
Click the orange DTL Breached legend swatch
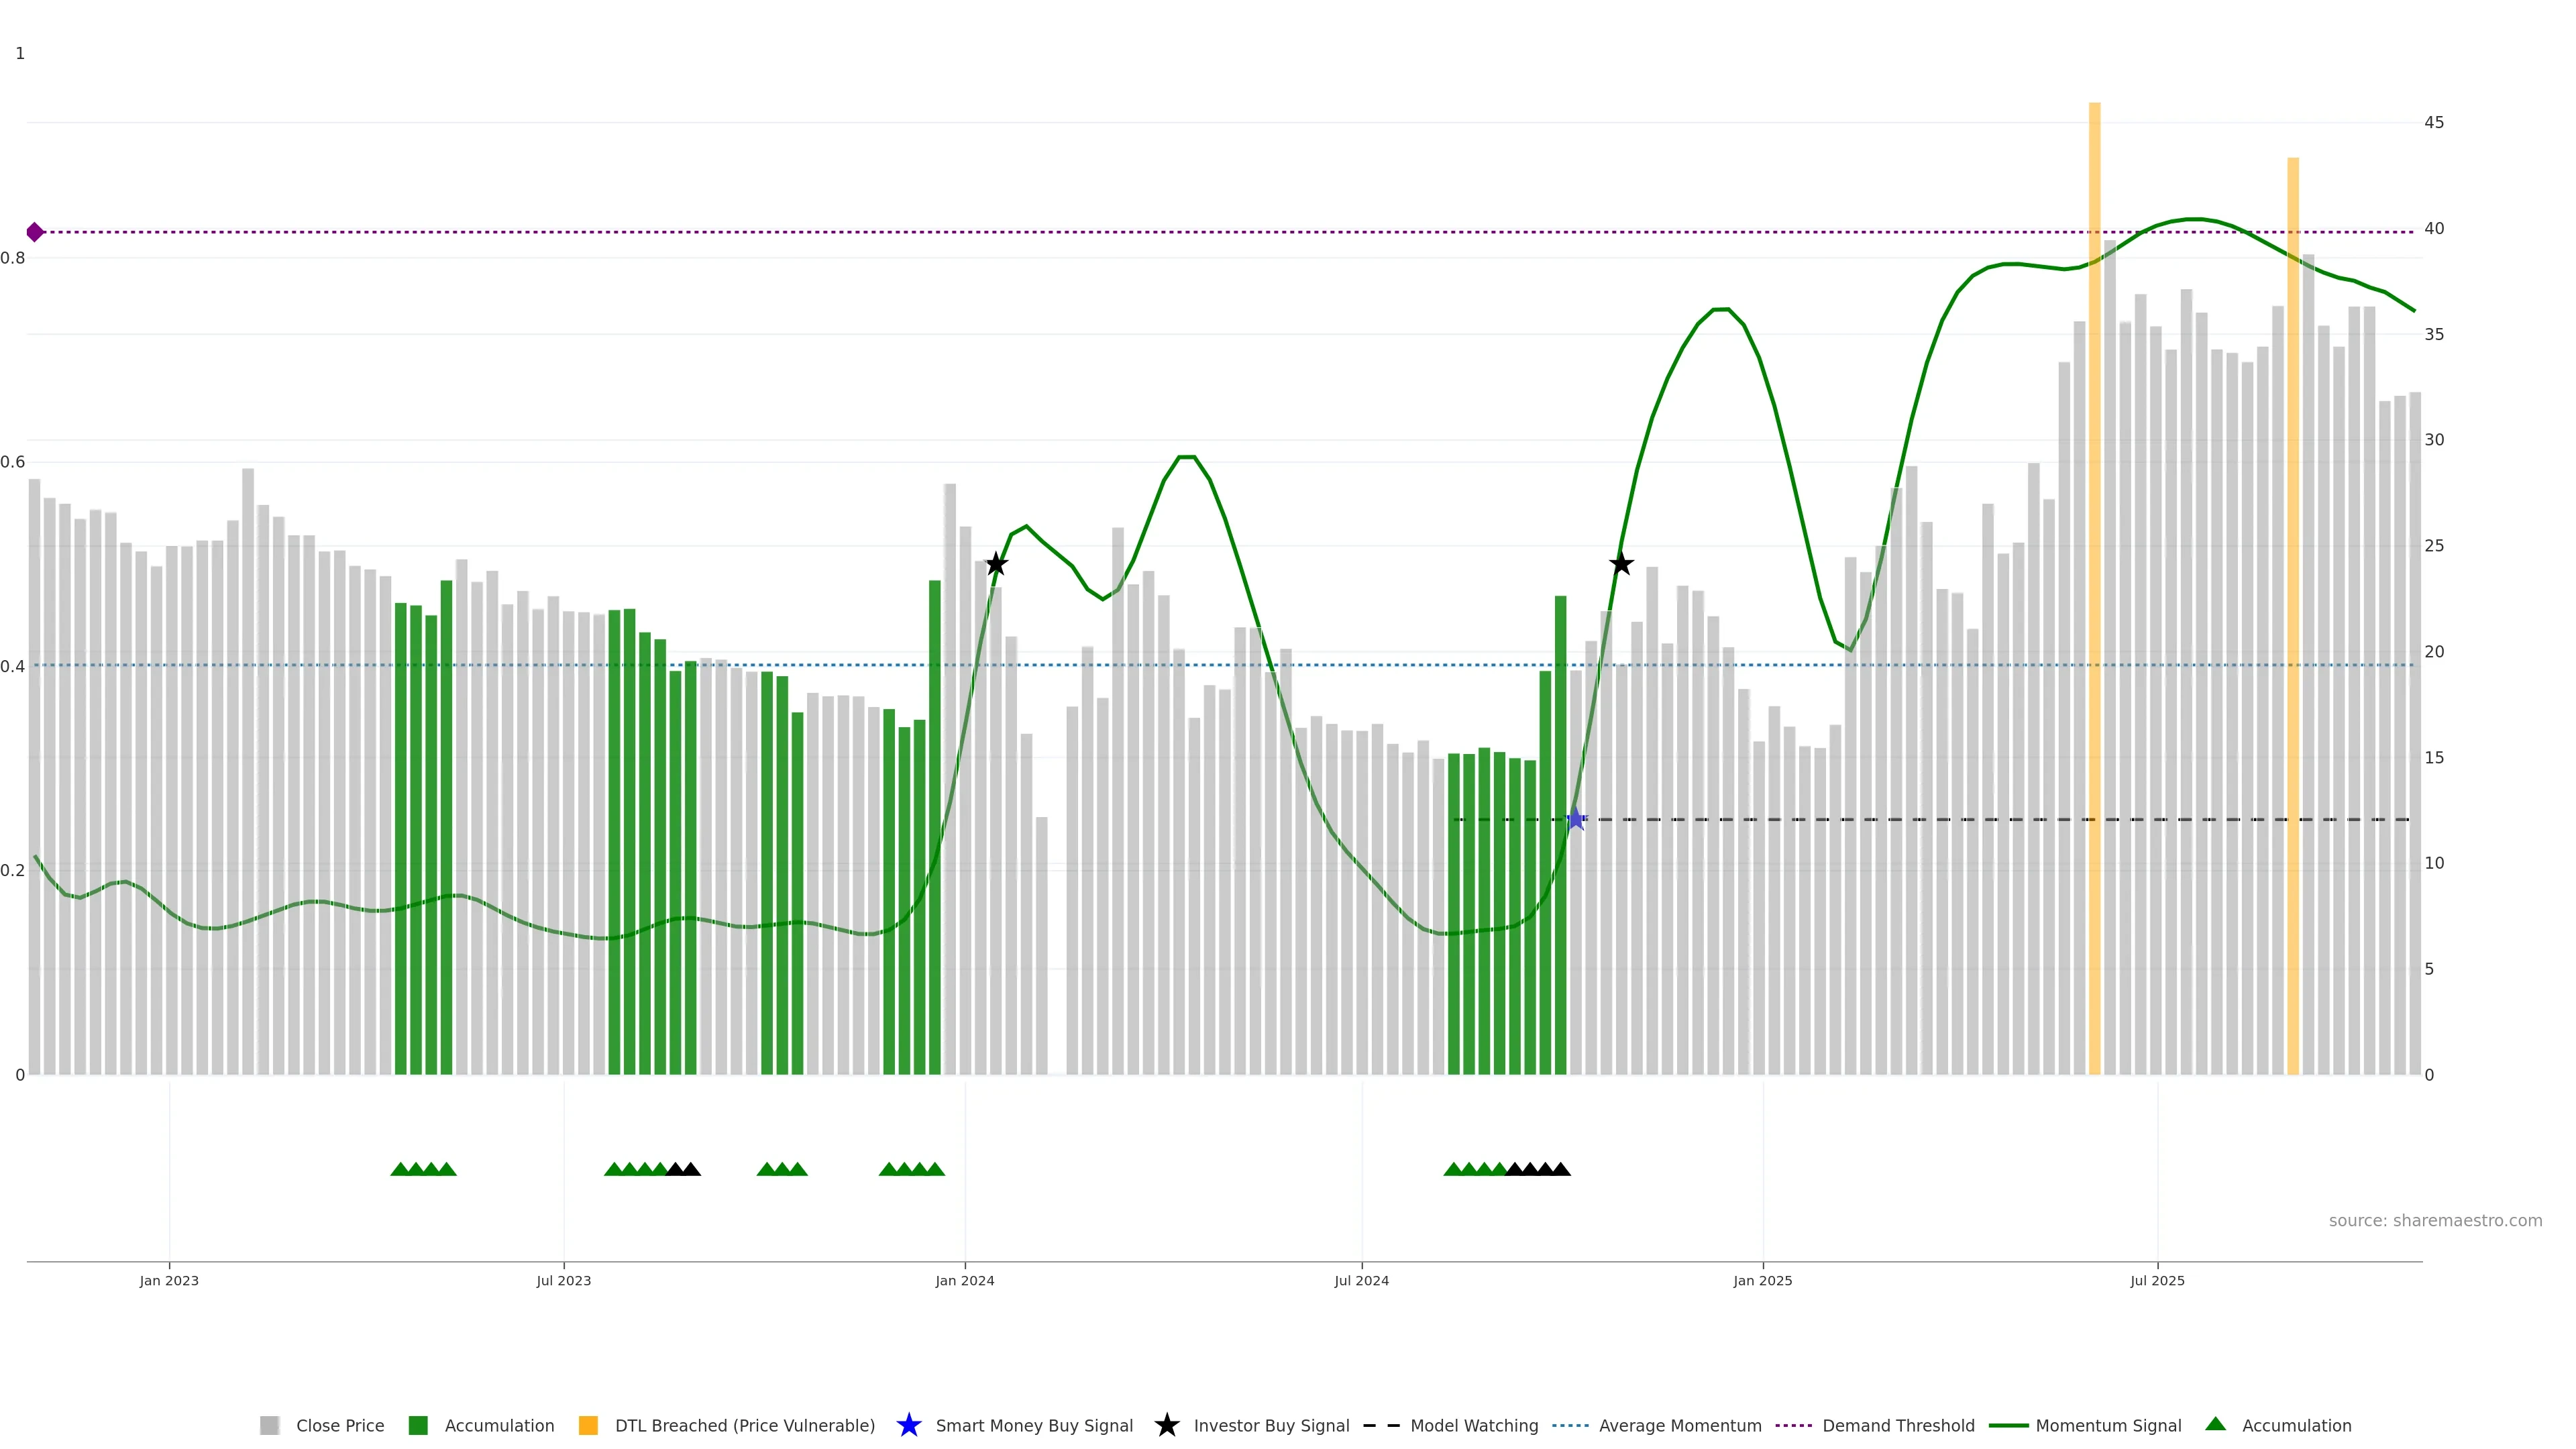[x=588, y=1425]
